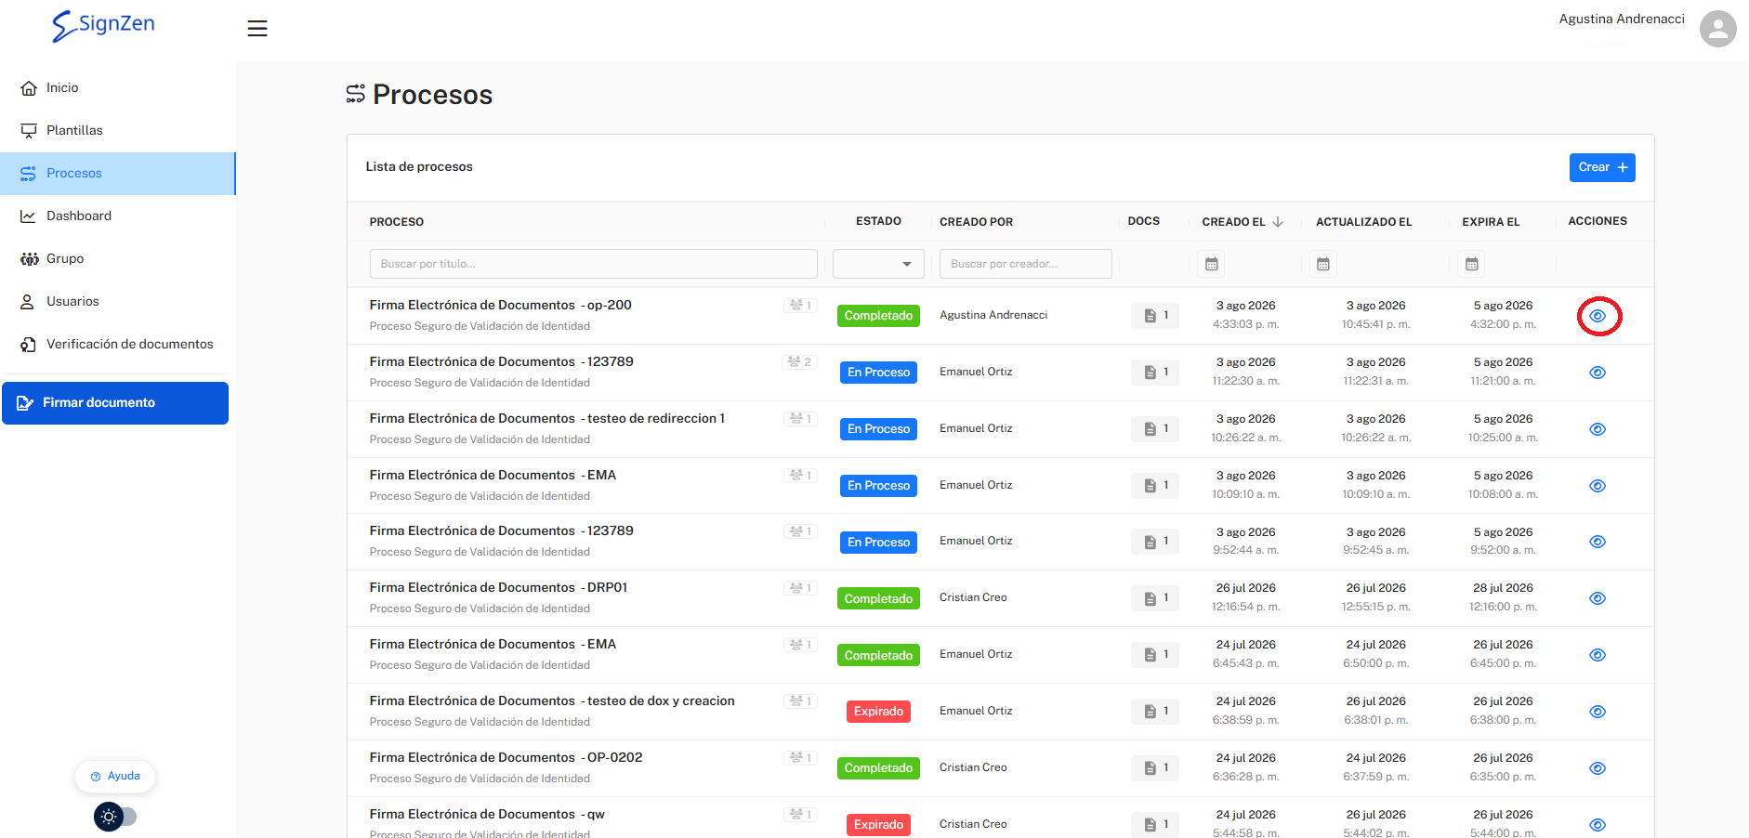Image resolution: width=1749 pixels, height=838 pixels.
Task: Open Actualizado El calendar filter icon
Action: click(x=1322, y=264)
